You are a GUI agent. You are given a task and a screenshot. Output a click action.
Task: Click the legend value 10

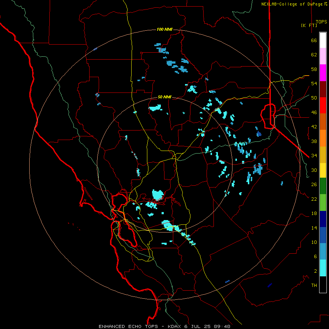click(x=314, y=242)
